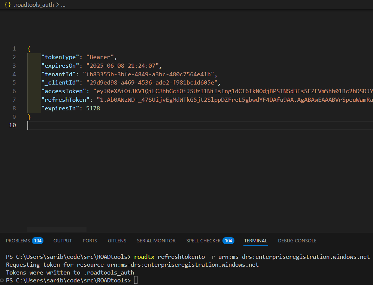The width and height of the screenshot is (373, 285).
Task: Click the JSON braces icon in breadcrumb
Action: coord(7,5)
